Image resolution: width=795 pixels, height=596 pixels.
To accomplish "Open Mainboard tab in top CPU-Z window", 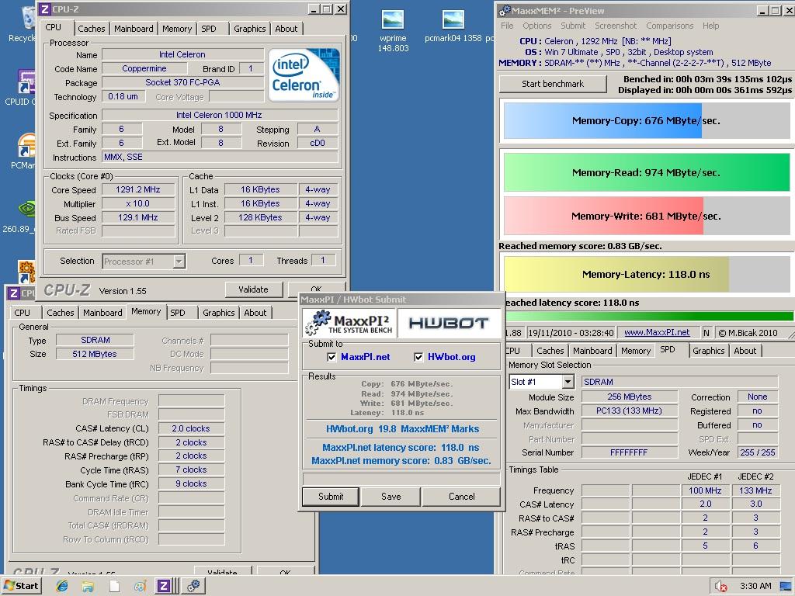I will click(x=134, y=29).
